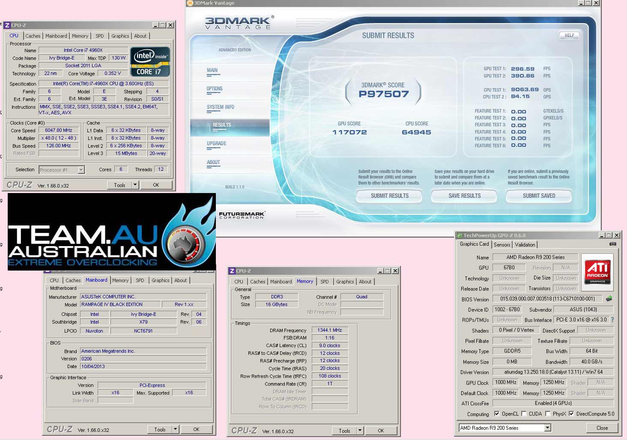Click the Rampage IV Black Edition model field
627x440 pixels.
tap(120, 304)
